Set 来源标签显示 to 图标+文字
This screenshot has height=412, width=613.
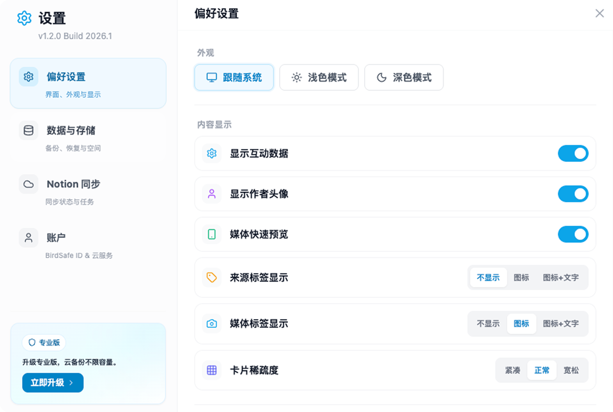(x=560, y=277)
